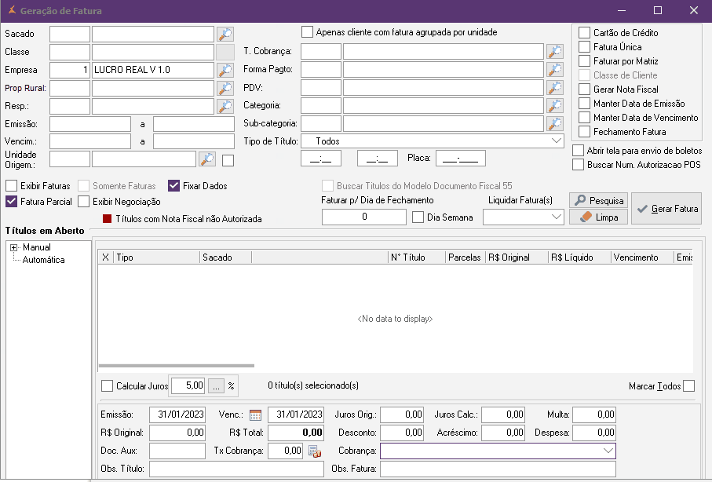
Task: Click the Tx Cobrança calculator icon
Action: coord(314,451)
